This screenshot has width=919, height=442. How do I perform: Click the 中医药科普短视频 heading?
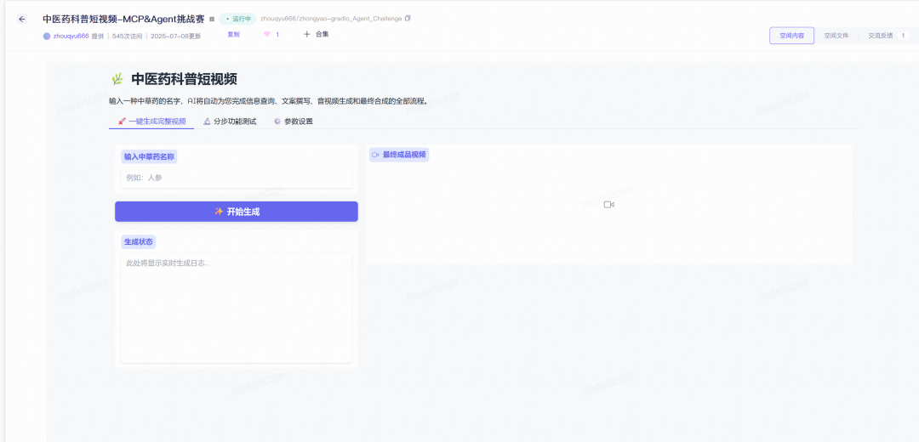[x=184, y=80]
